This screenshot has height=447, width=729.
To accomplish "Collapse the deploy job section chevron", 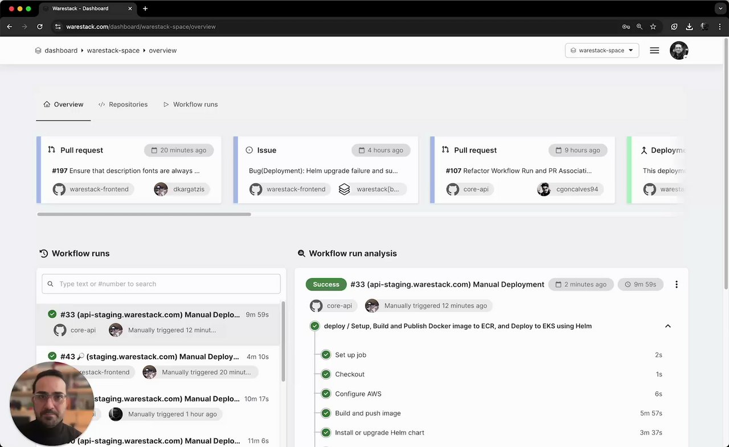I will [668, 326].
